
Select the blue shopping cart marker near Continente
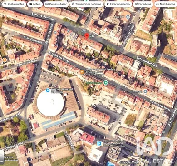coord(99,143)
